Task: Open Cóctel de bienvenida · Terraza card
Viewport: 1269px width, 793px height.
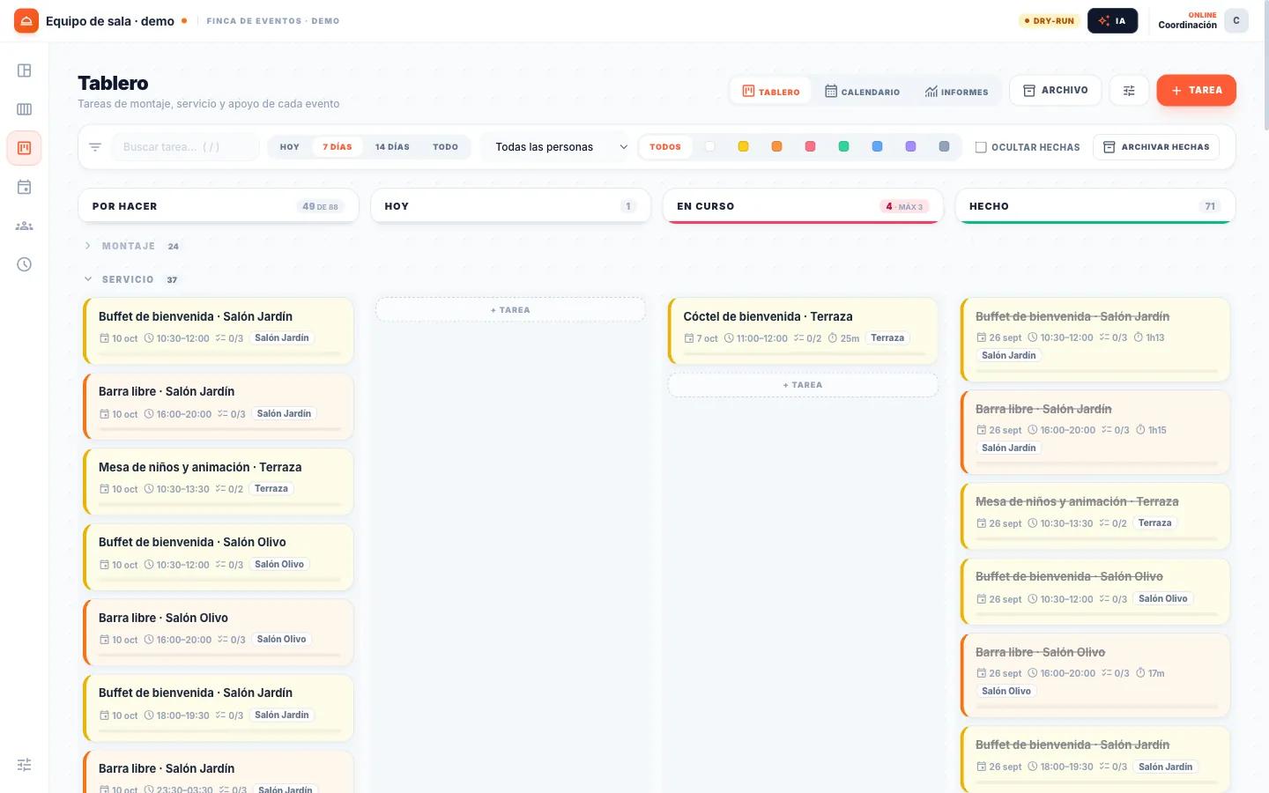Action: tap(803, 331)
